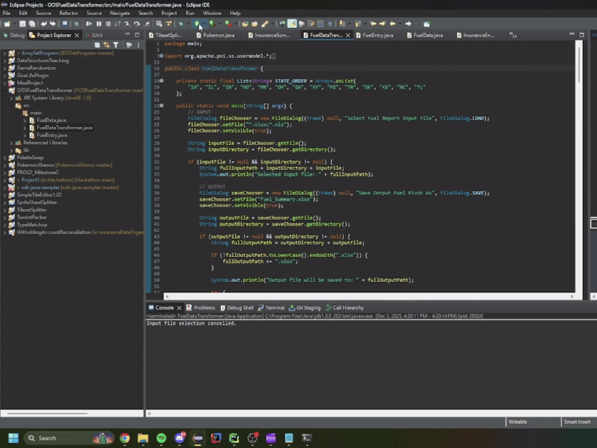
Task: Collapse all nodes in Project Explorer
Action: point(98,44)
